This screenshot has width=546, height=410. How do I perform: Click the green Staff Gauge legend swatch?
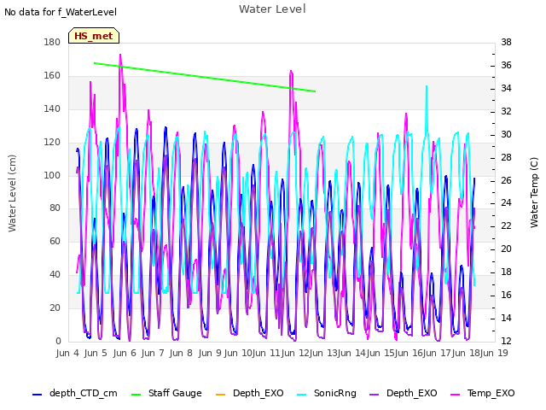(x=136, y=395)
